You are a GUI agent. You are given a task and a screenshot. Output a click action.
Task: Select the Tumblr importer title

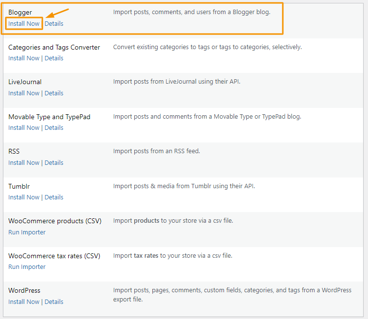coord(19,187)
